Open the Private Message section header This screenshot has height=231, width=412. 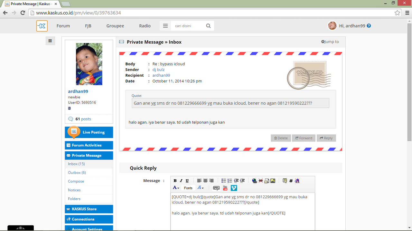[x=89, y=156]
